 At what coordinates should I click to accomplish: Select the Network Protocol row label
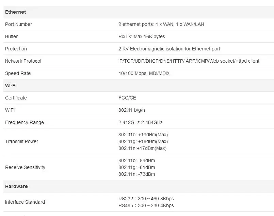[x=23, y=61]
